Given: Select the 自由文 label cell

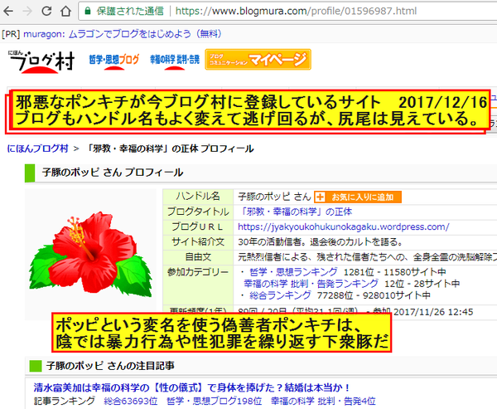Looking at the screenshot, I should pos(198,257).
